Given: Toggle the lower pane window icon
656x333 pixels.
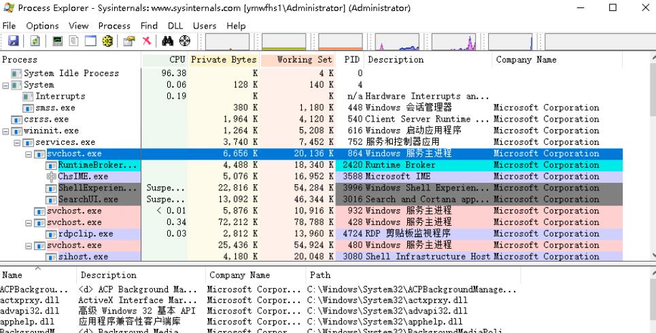Looking at the screenshot, I should (91, 41).
